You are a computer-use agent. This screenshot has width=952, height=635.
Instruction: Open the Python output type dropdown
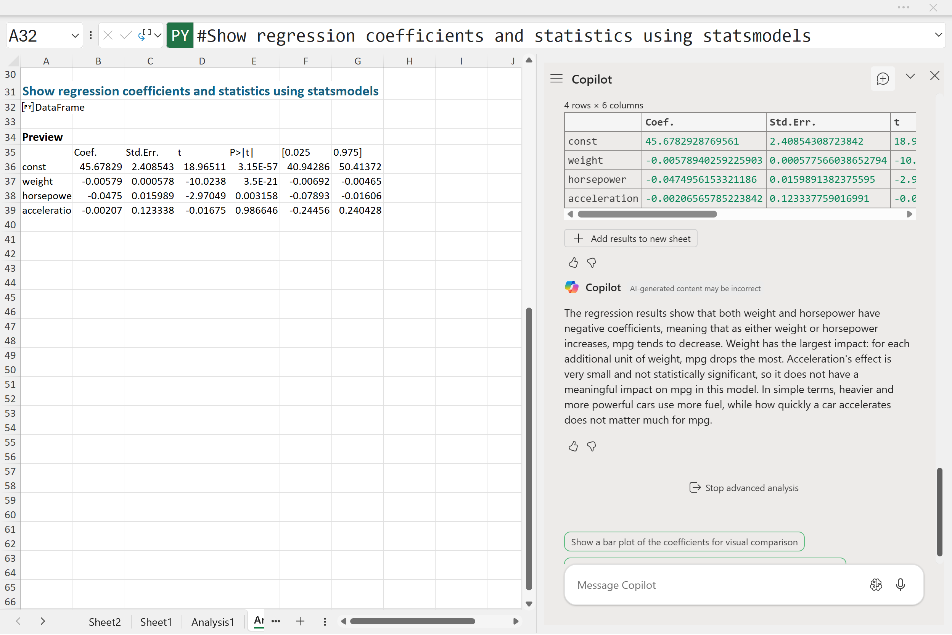click(x=158, y=35)
